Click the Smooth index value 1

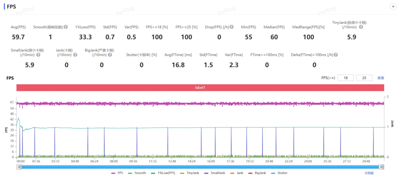(50, 37)
